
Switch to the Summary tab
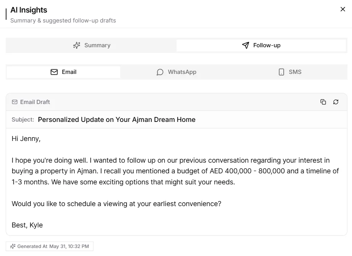92,45
